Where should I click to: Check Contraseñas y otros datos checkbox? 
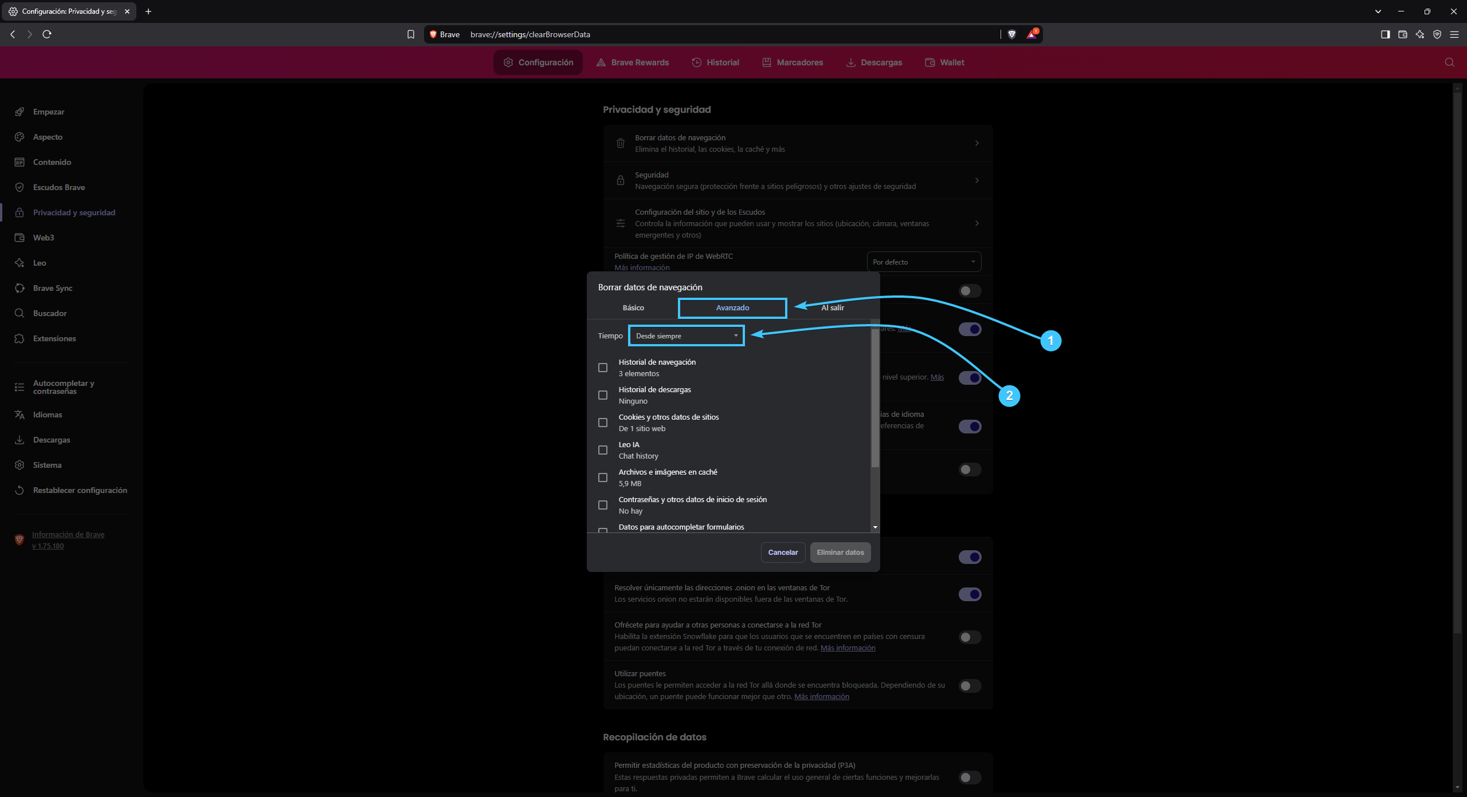click(x=603, y=505)
